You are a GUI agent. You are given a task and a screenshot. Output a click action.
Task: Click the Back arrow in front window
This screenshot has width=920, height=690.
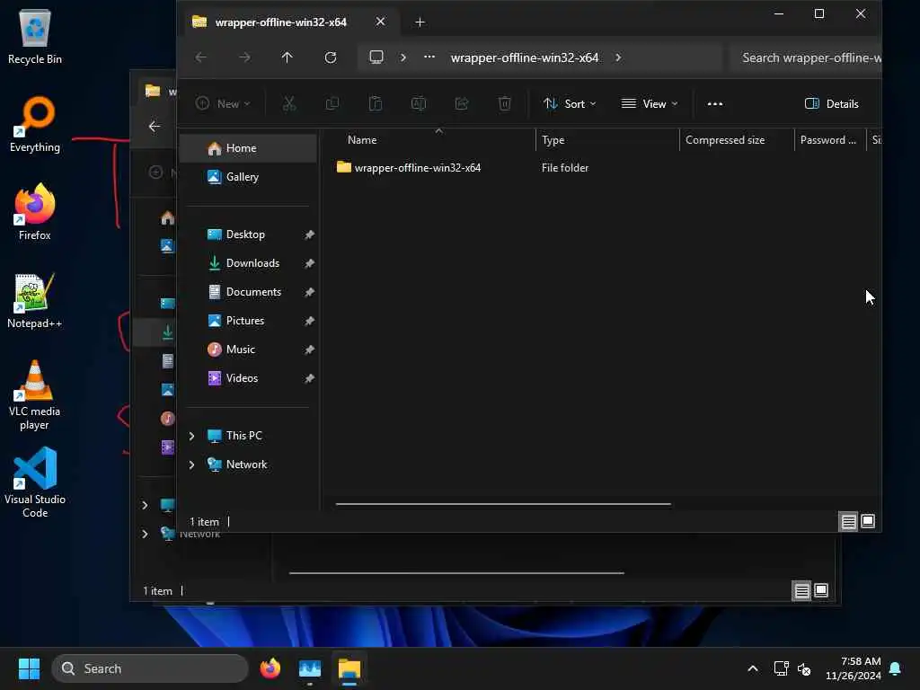click(x=201, y=57)
